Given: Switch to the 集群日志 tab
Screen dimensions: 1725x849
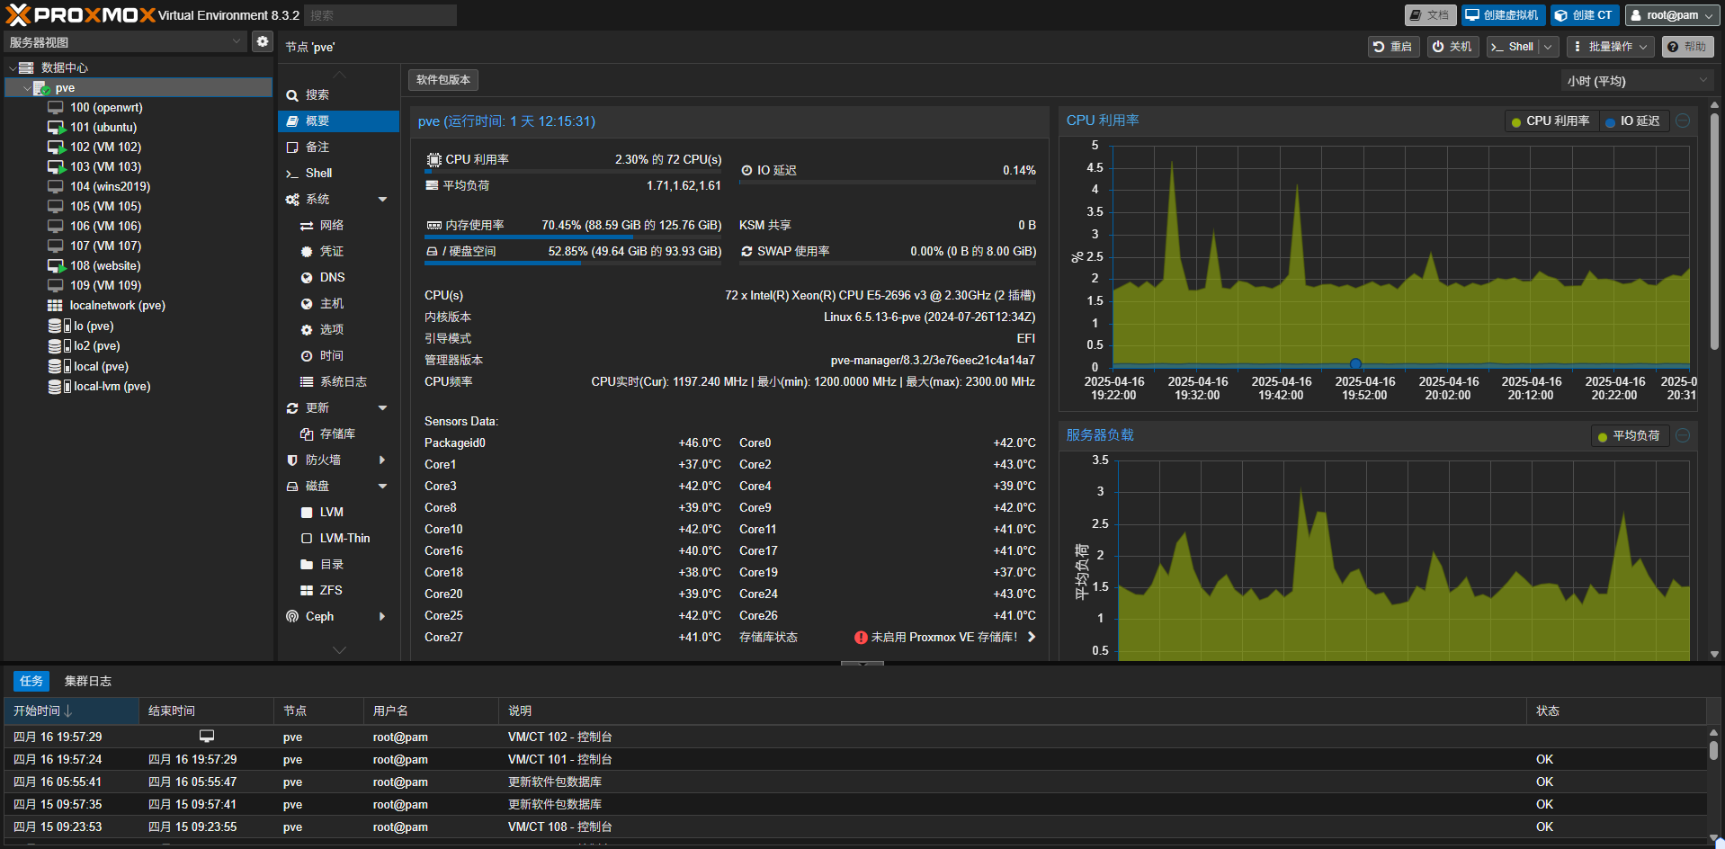Looking at the screenshot, I should pyautogui.click(x=87, y=682).
